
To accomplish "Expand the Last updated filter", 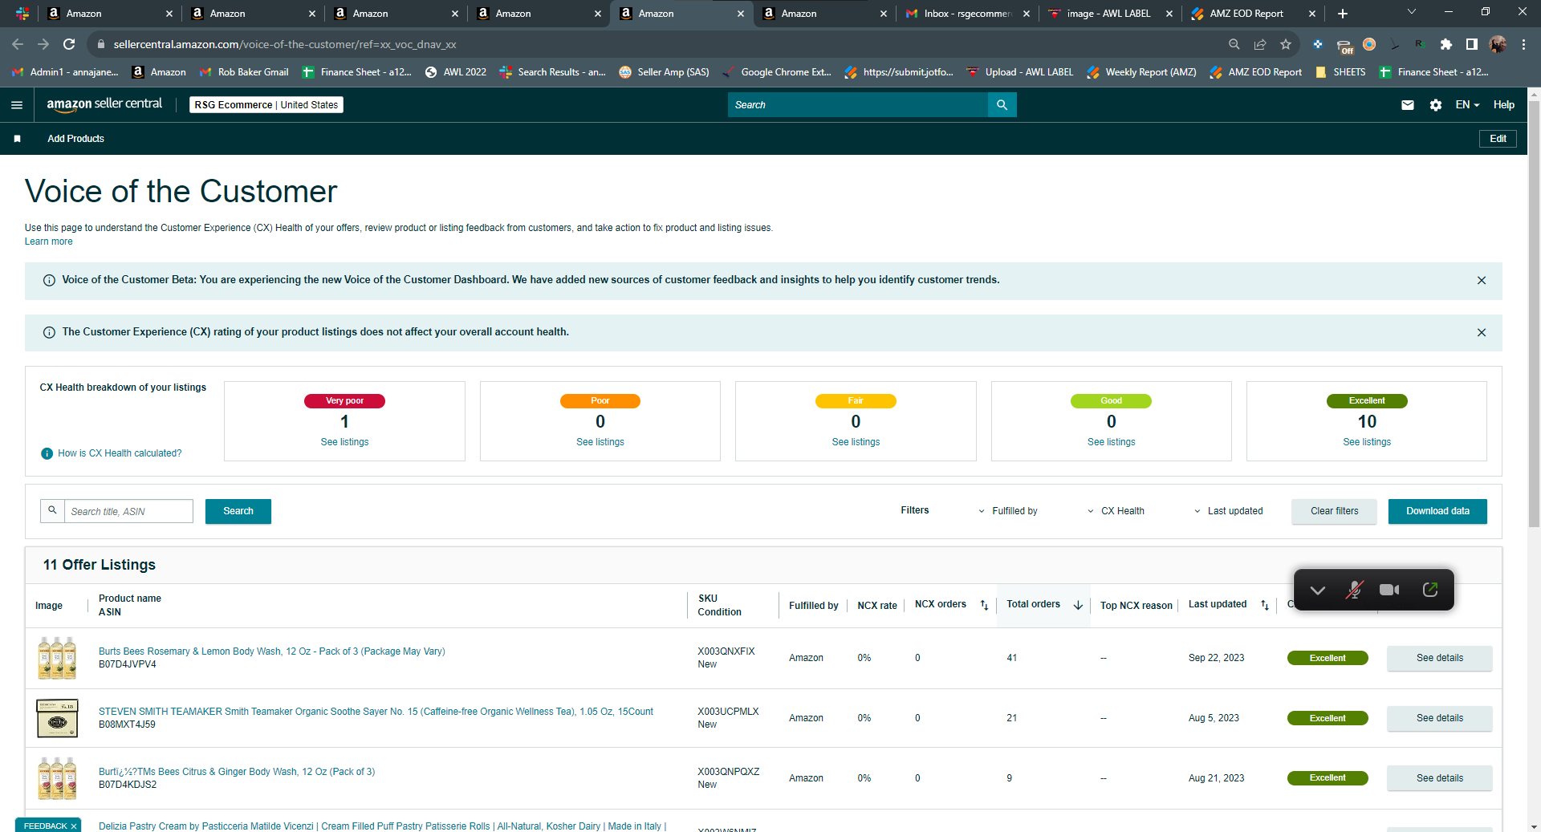I will coord(1228,511).
